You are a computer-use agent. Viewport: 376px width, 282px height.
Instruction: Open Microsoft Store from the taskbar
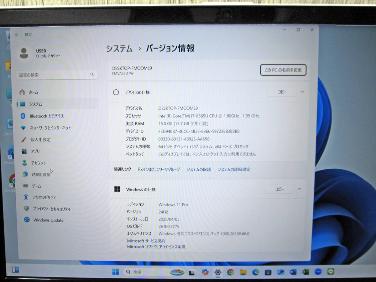click(x=268, y=272)
